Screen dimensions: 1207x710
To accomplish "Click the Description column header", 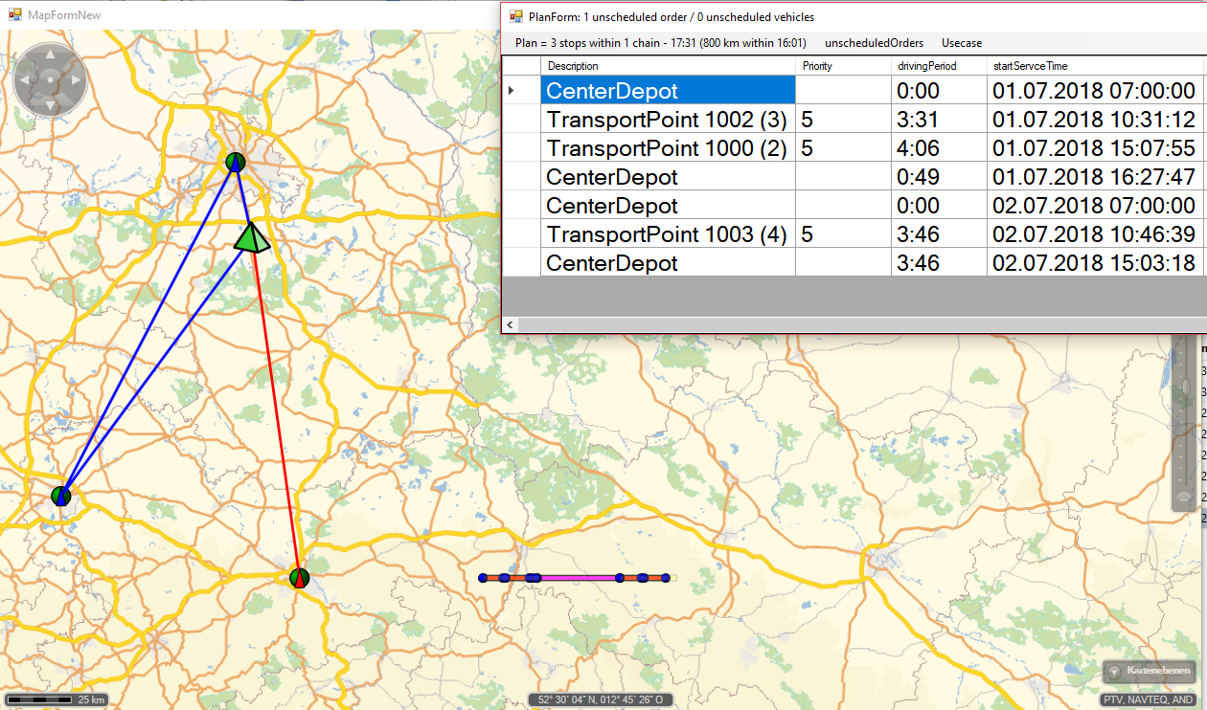I will tap(573, 66).
